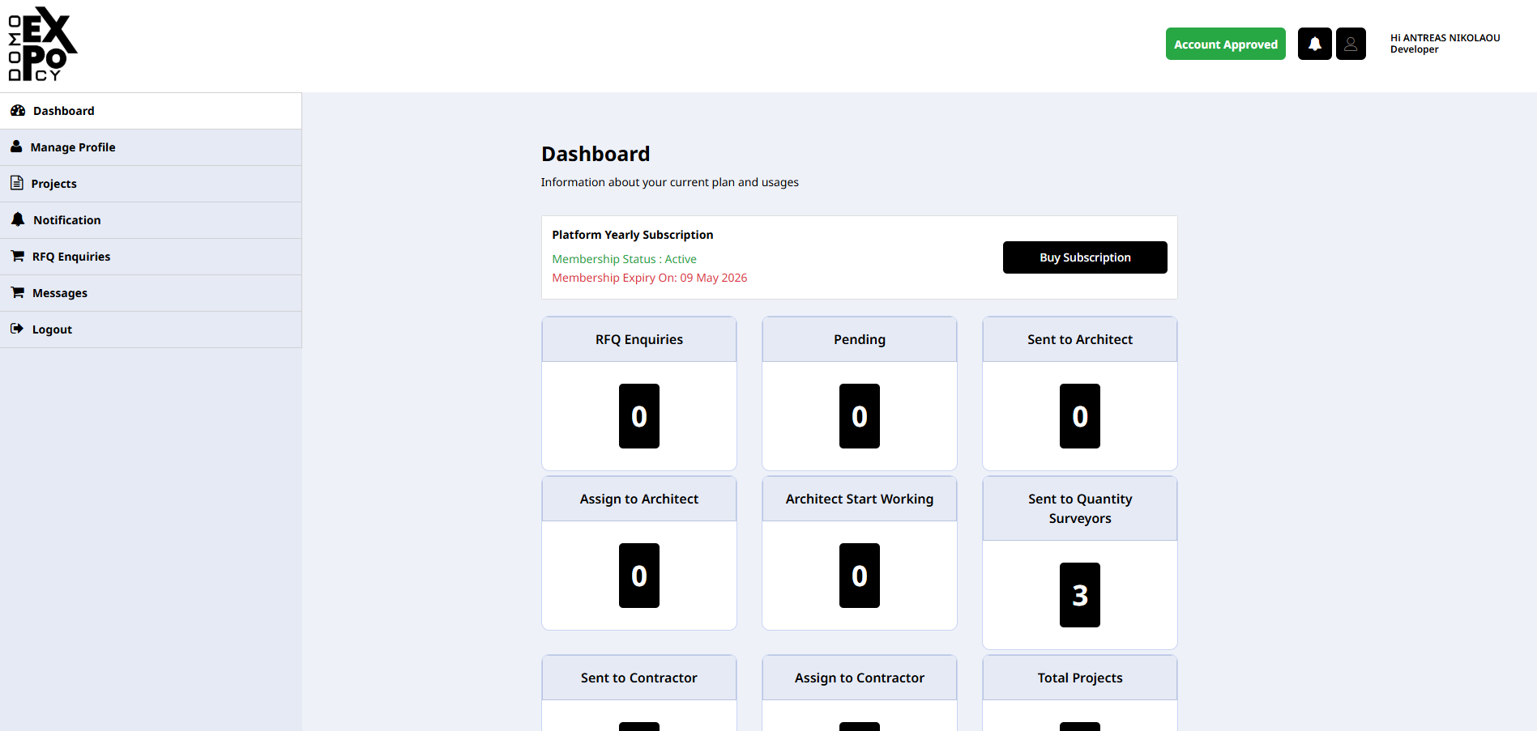Click the Sent to Contractor card header
Viewport: 1537px width, 731px height.
click(639, 678)
